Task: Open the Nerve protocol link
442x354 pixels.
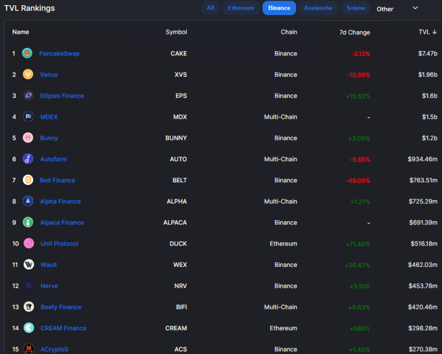Action: click(x=49, y=286)
